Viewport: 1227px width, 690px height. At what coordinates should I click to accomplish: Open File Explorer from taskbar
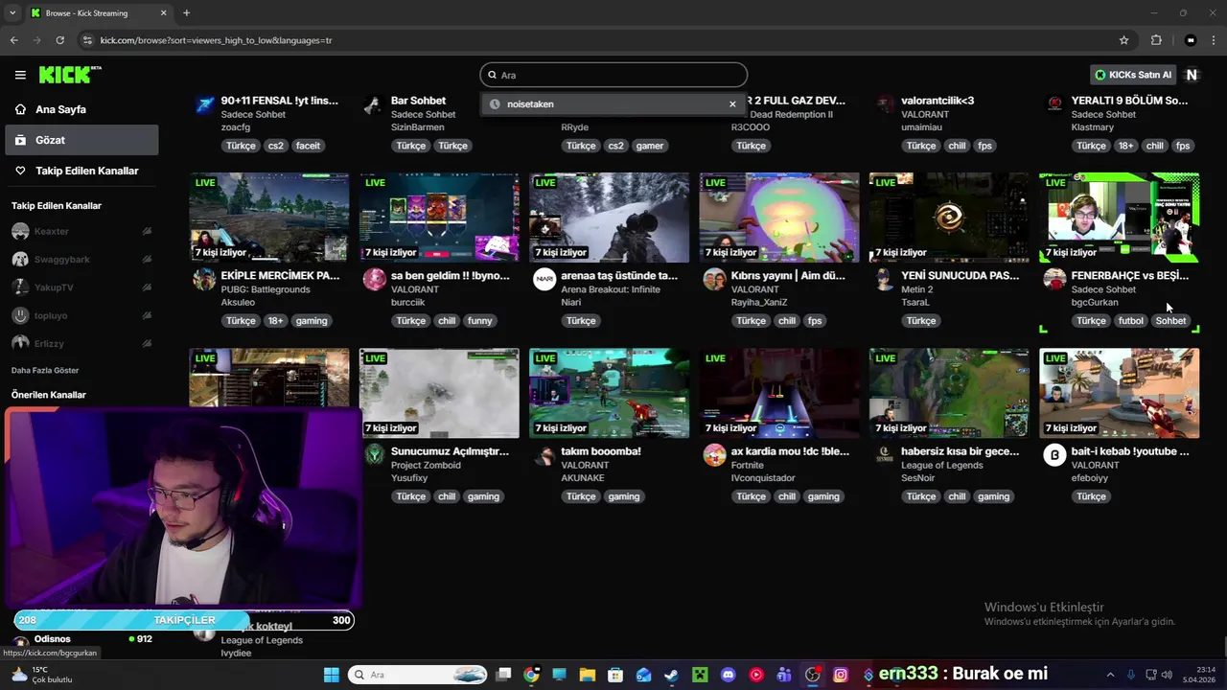click(x=587, y=675)
